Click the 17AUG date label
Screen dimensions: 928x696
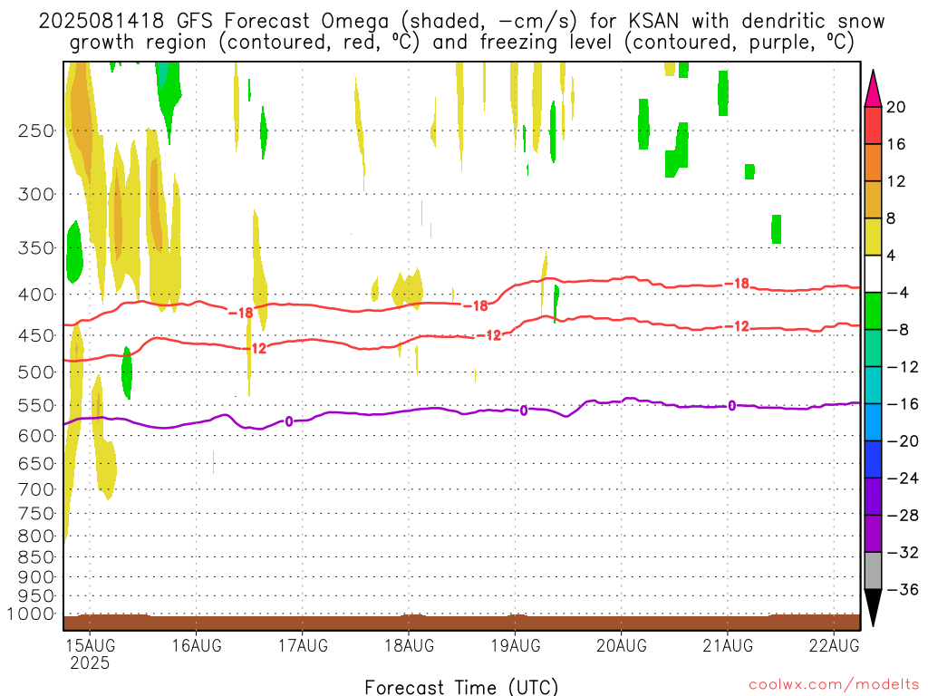click(x=303, y=645)
